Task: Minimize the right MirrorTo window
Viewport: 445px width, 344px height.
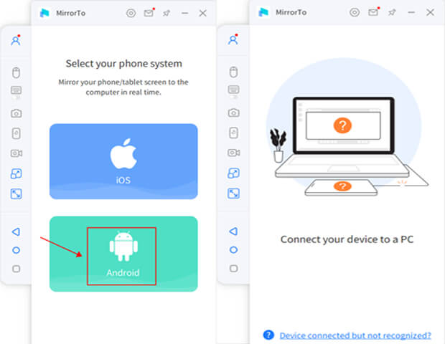Action: [x=411, y=12]
